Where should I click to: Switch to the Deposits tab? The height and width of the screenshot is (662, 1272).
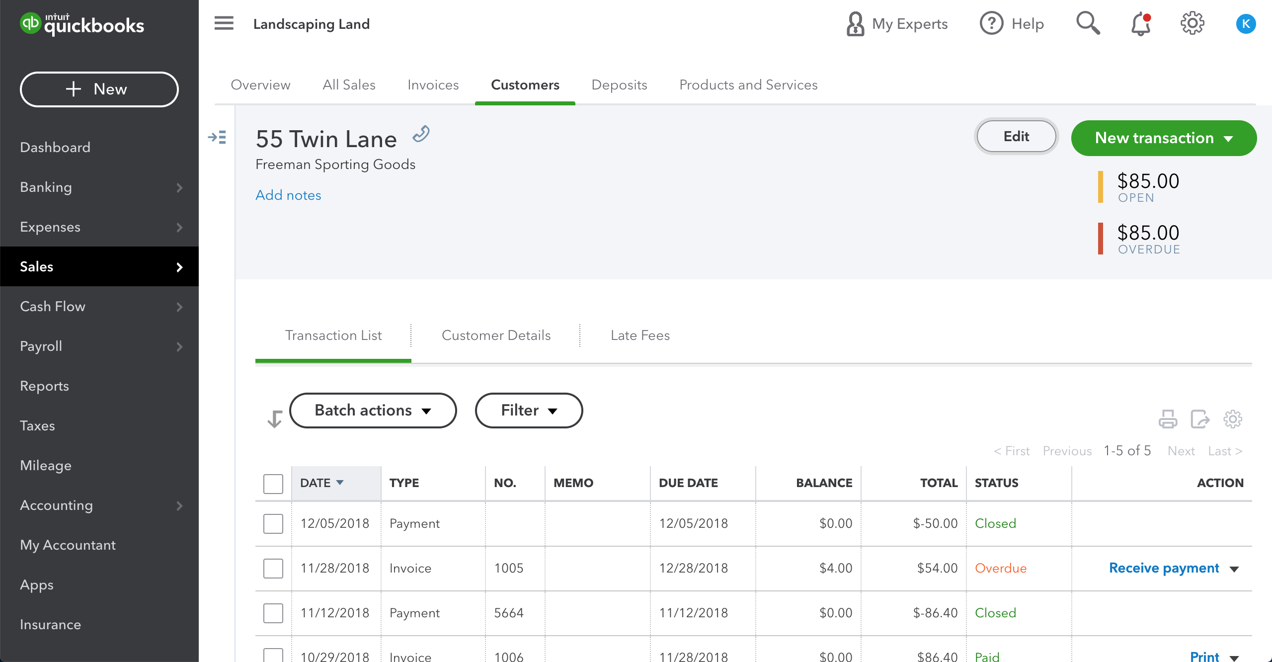tap(619, 84)
